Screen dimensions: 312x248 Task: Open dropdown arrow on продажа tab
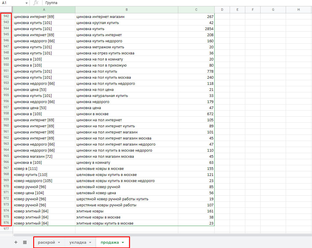(123, 243)
